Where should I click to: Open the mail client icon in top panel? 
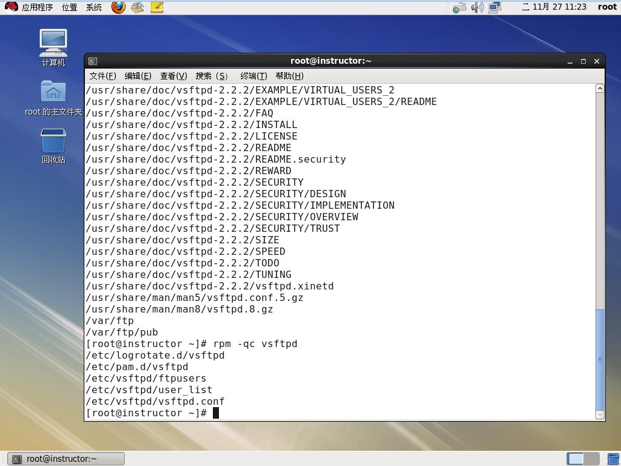tap(138, 7)
